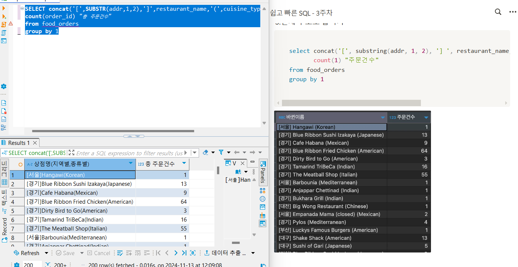Image resolution: width=518 pixels, height=267 pixels.
Task: Clear result filters with the eraser icon
Action: pyautogui.click(x=205, y=152)
